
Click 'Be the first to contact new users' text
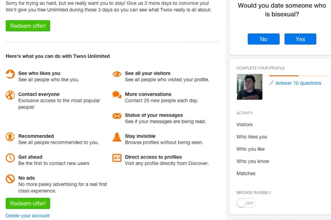[54, 163]
